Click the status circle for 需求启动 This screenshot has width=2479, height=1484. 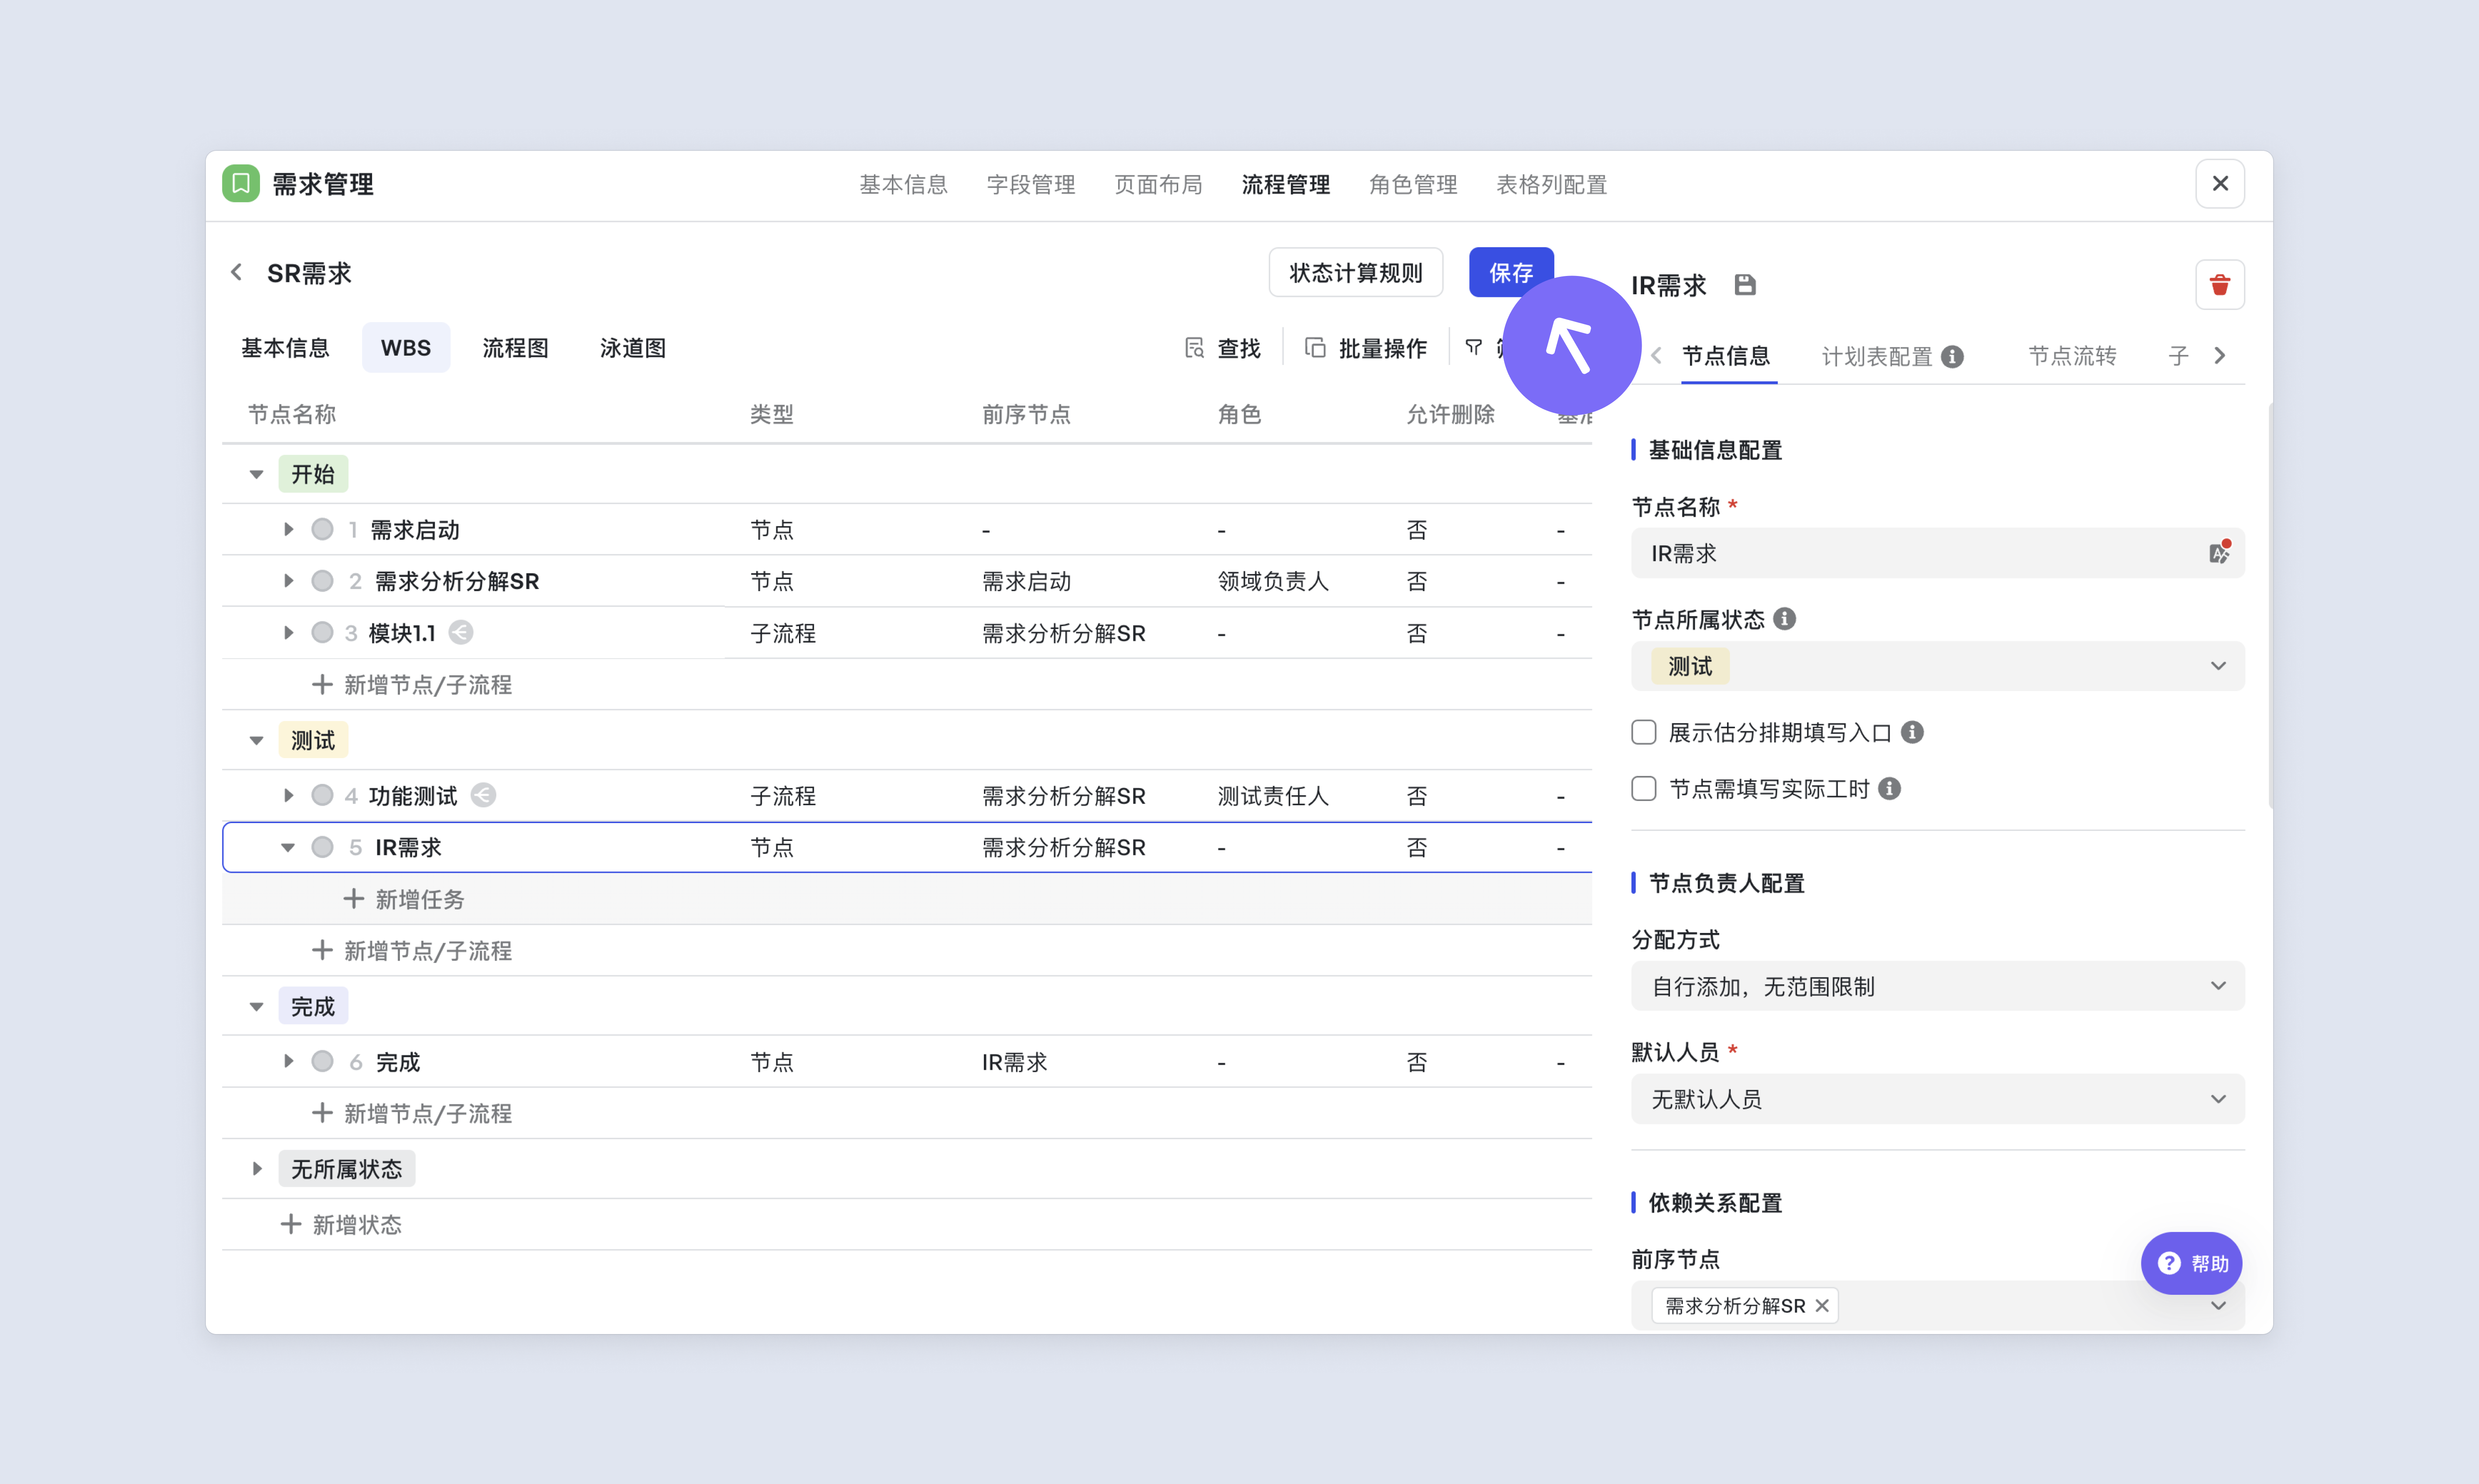coord(322,529)
